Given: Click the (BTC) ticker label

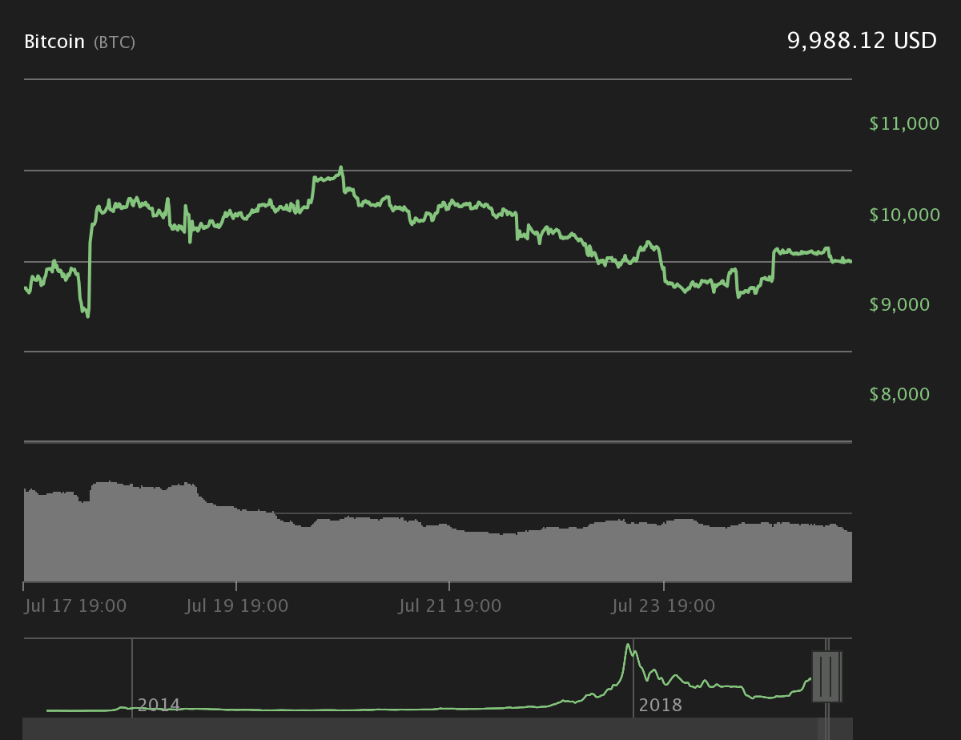Looking at the screenshot, I should (x=115, y=42).
